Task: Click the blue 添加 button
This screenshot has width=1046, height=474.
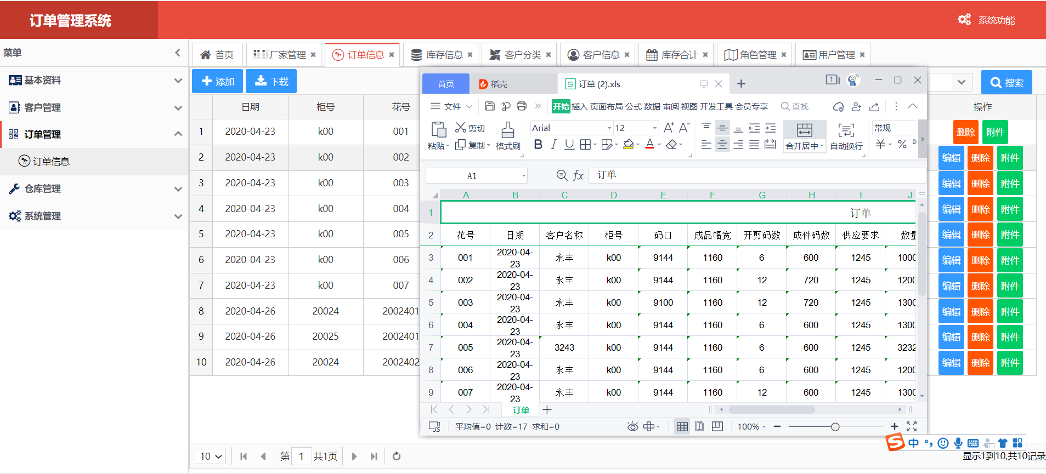Action: point(218,81)
